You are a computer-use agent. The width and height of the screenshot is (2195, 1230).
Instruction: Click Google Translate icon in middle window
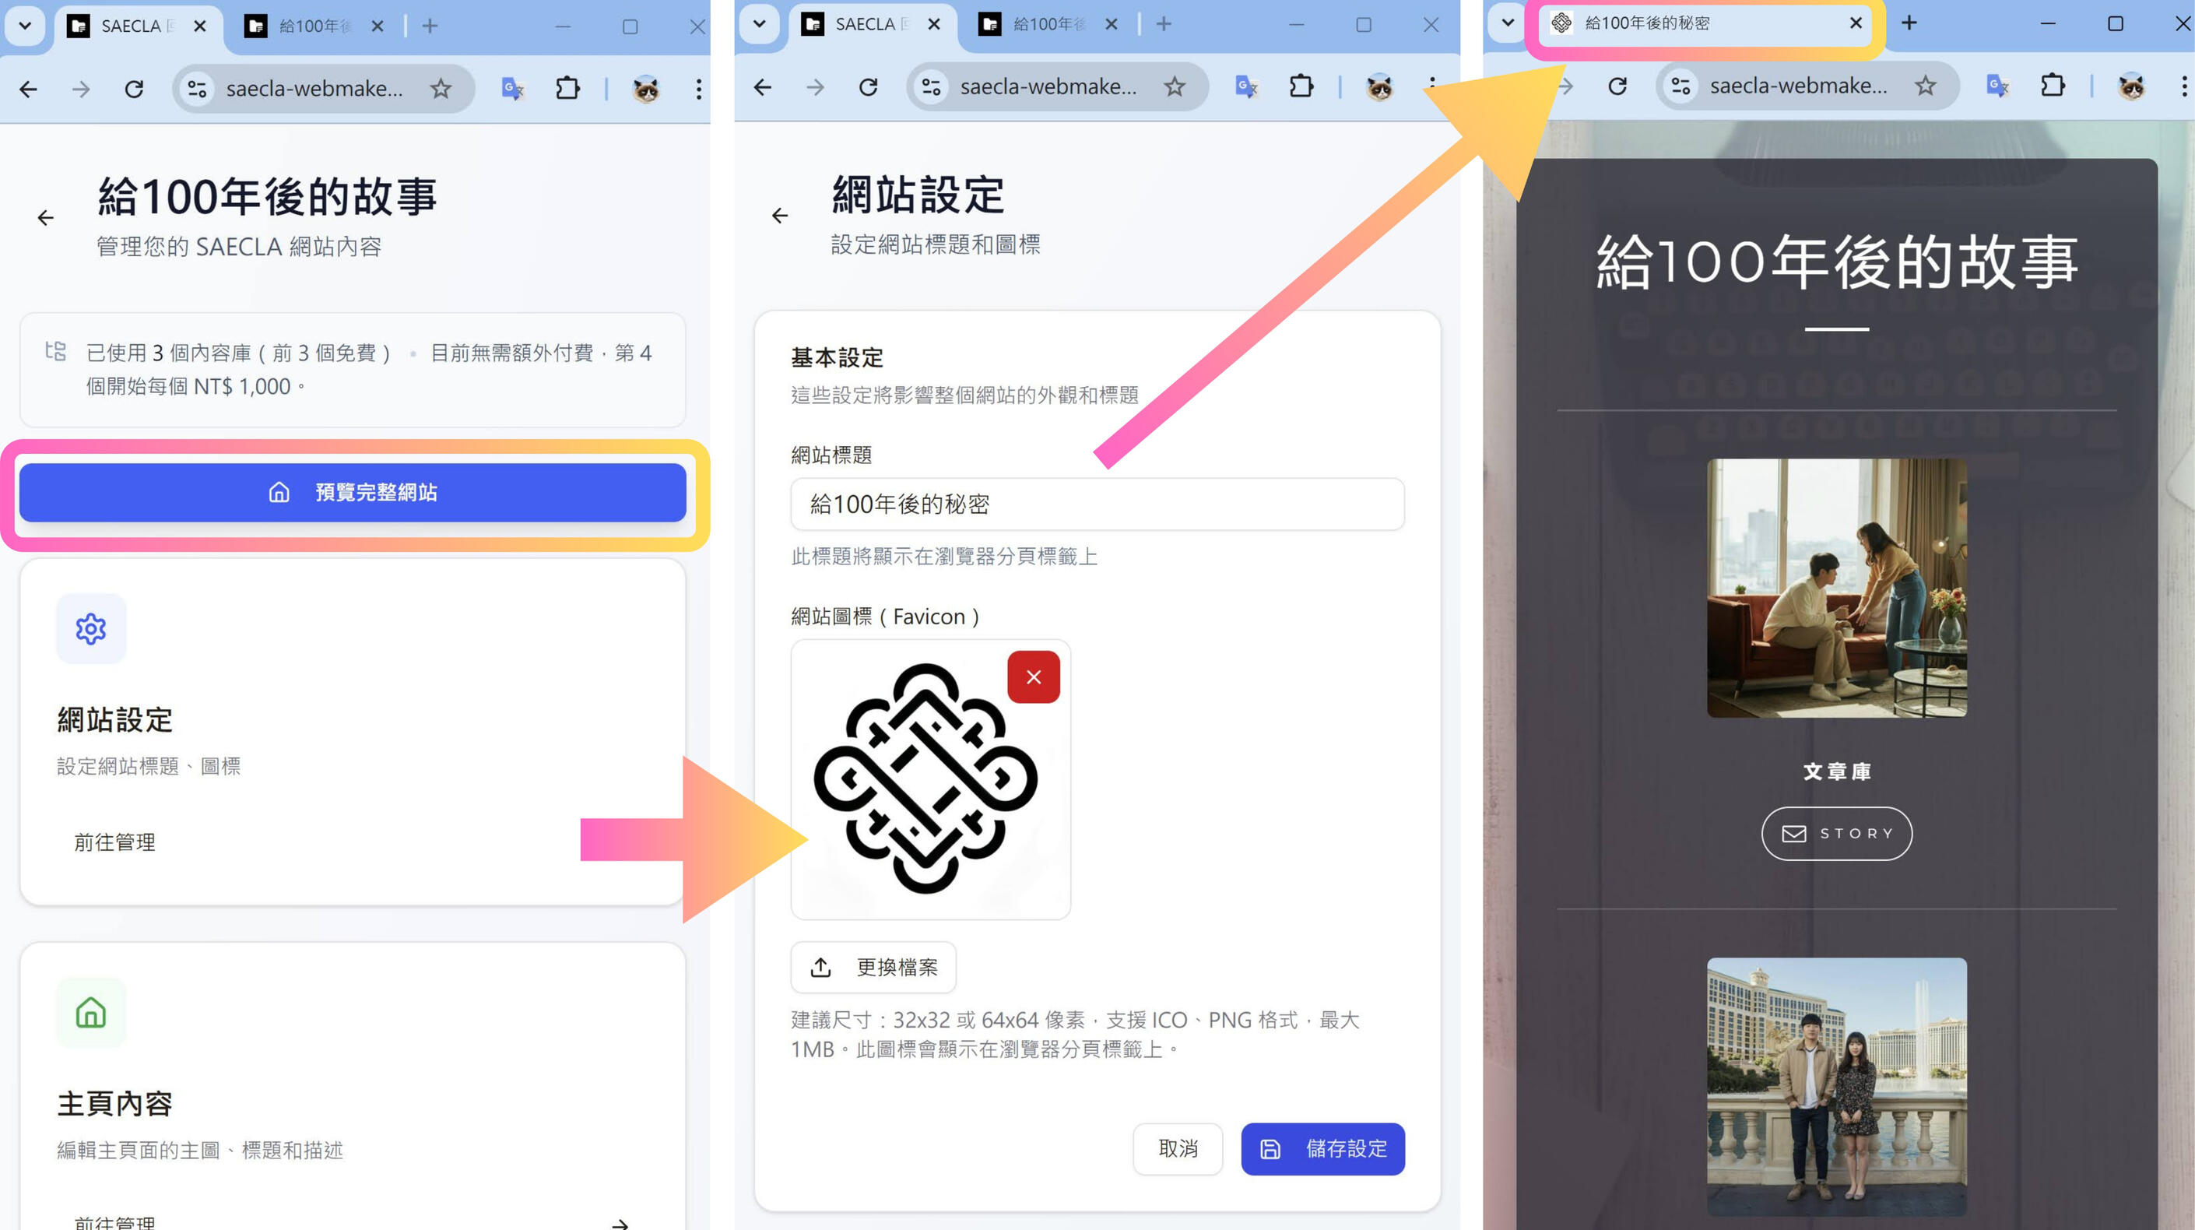(1245, 86)
